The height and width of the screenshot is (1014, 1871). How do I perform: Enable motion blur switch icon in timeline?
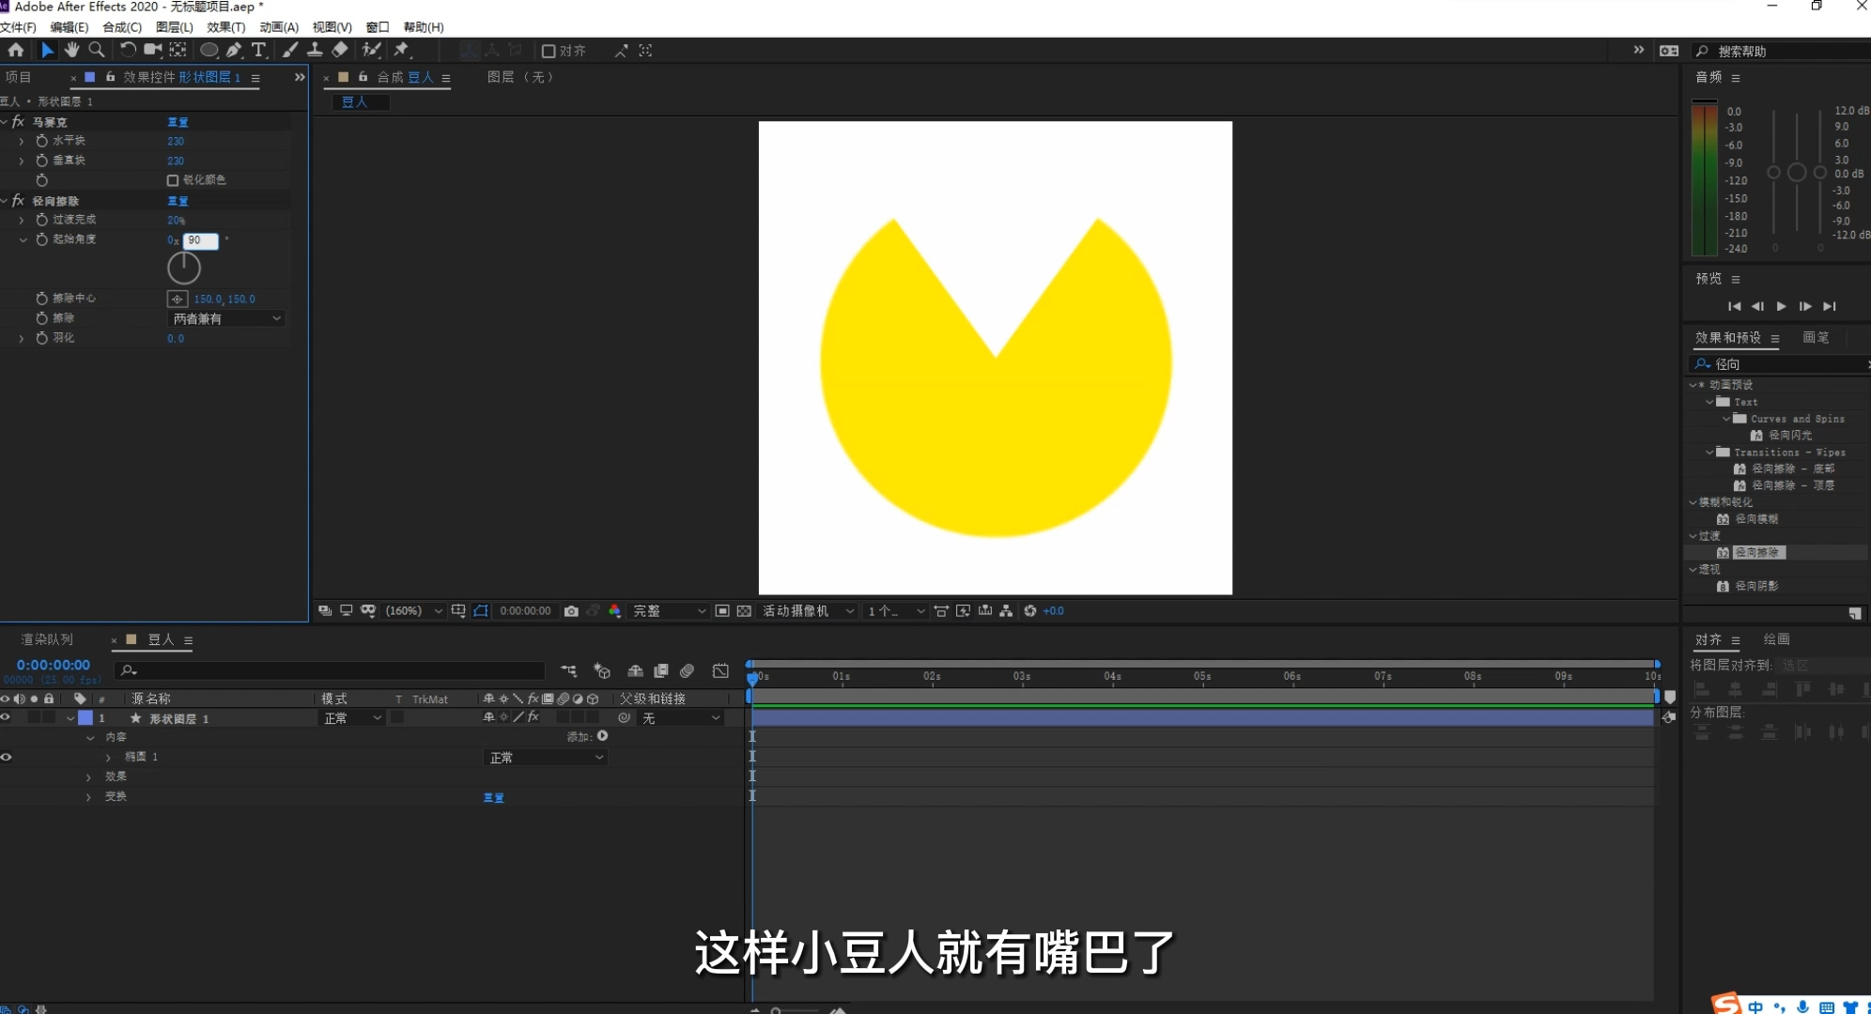pos(688,670)
